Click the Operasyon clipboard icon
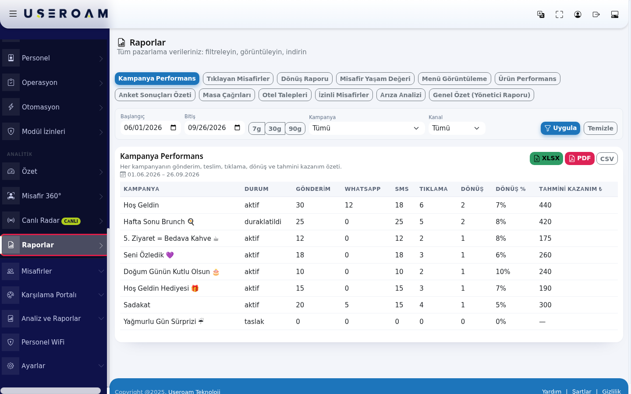Viewport: 631px width, 394px height. 11,82
